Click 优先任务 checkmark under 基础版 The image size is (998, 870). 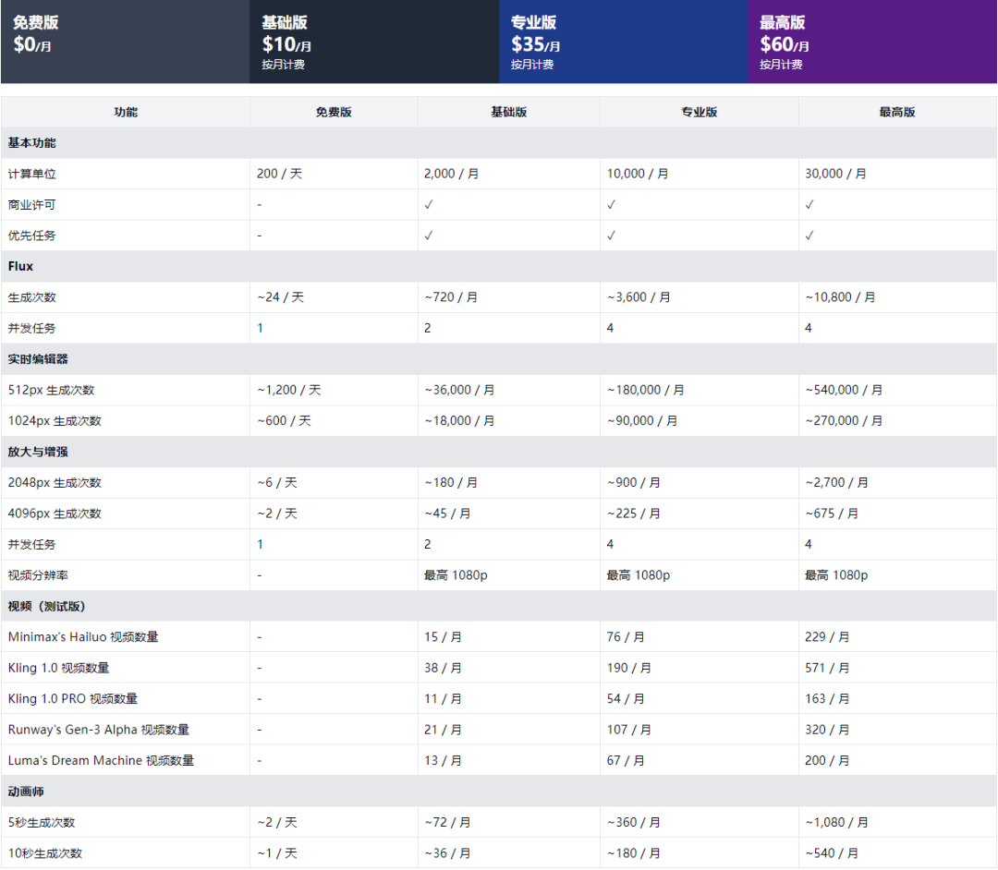(x=429, y=236)
